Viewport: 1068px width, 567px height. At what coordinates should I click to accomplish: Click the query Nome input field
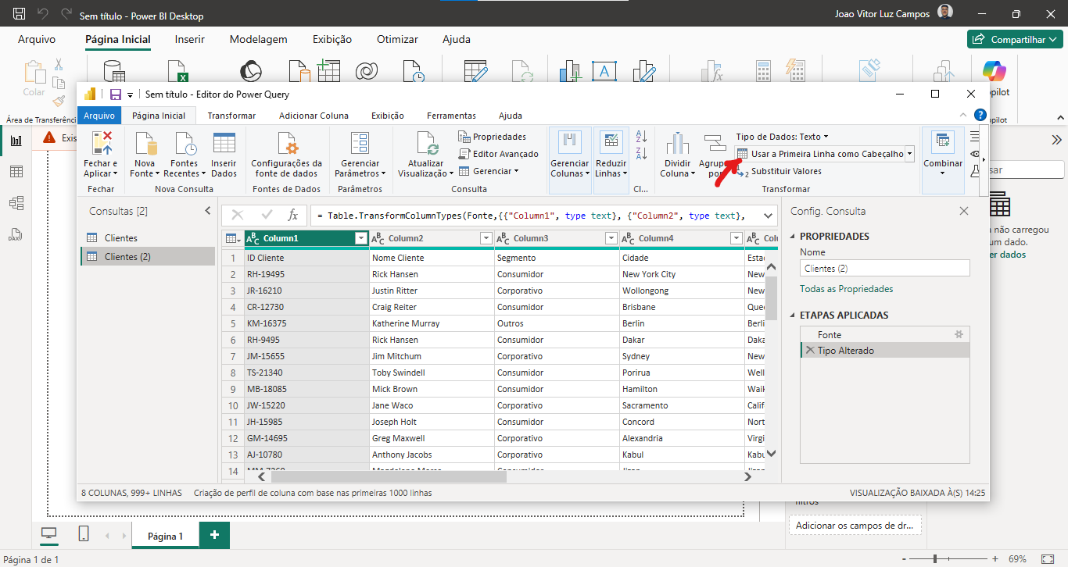coord(885,268)
